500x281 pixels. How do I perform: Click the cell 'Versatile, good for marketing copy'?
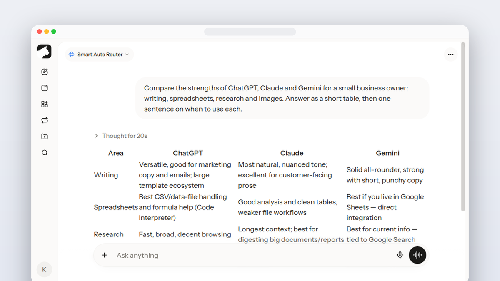click(185, 175)
